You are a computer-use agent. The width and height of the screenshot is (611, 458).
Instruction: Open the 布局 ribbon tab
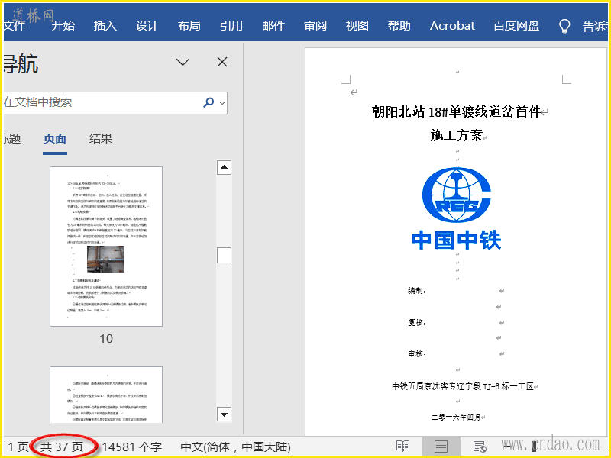pyautogui.click(x=189, y=26)
